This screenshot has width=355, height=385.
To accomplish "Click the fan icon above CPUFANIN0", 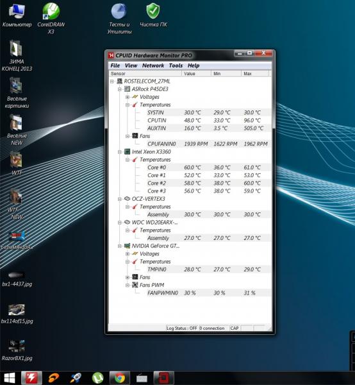I will coord(135,136).
